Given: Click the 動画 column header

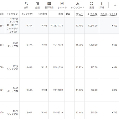Looking at the screenshot, I should pos(68,14).
